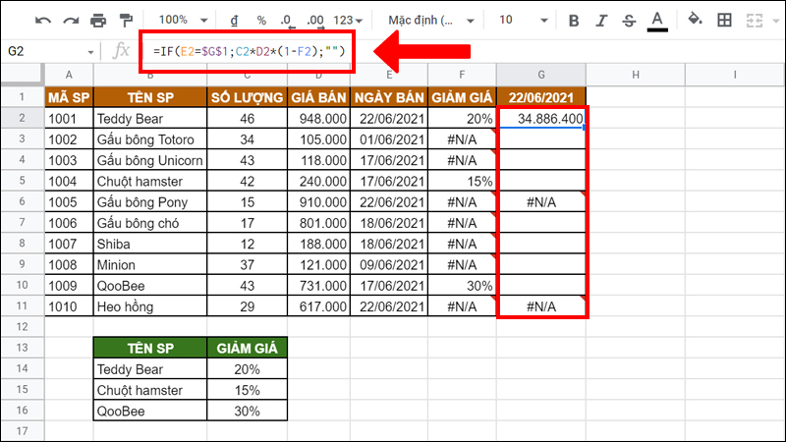Screen dimensions: 786x442
Task: Click the QooBee cell in row 10
Action: tap(150, 286)
